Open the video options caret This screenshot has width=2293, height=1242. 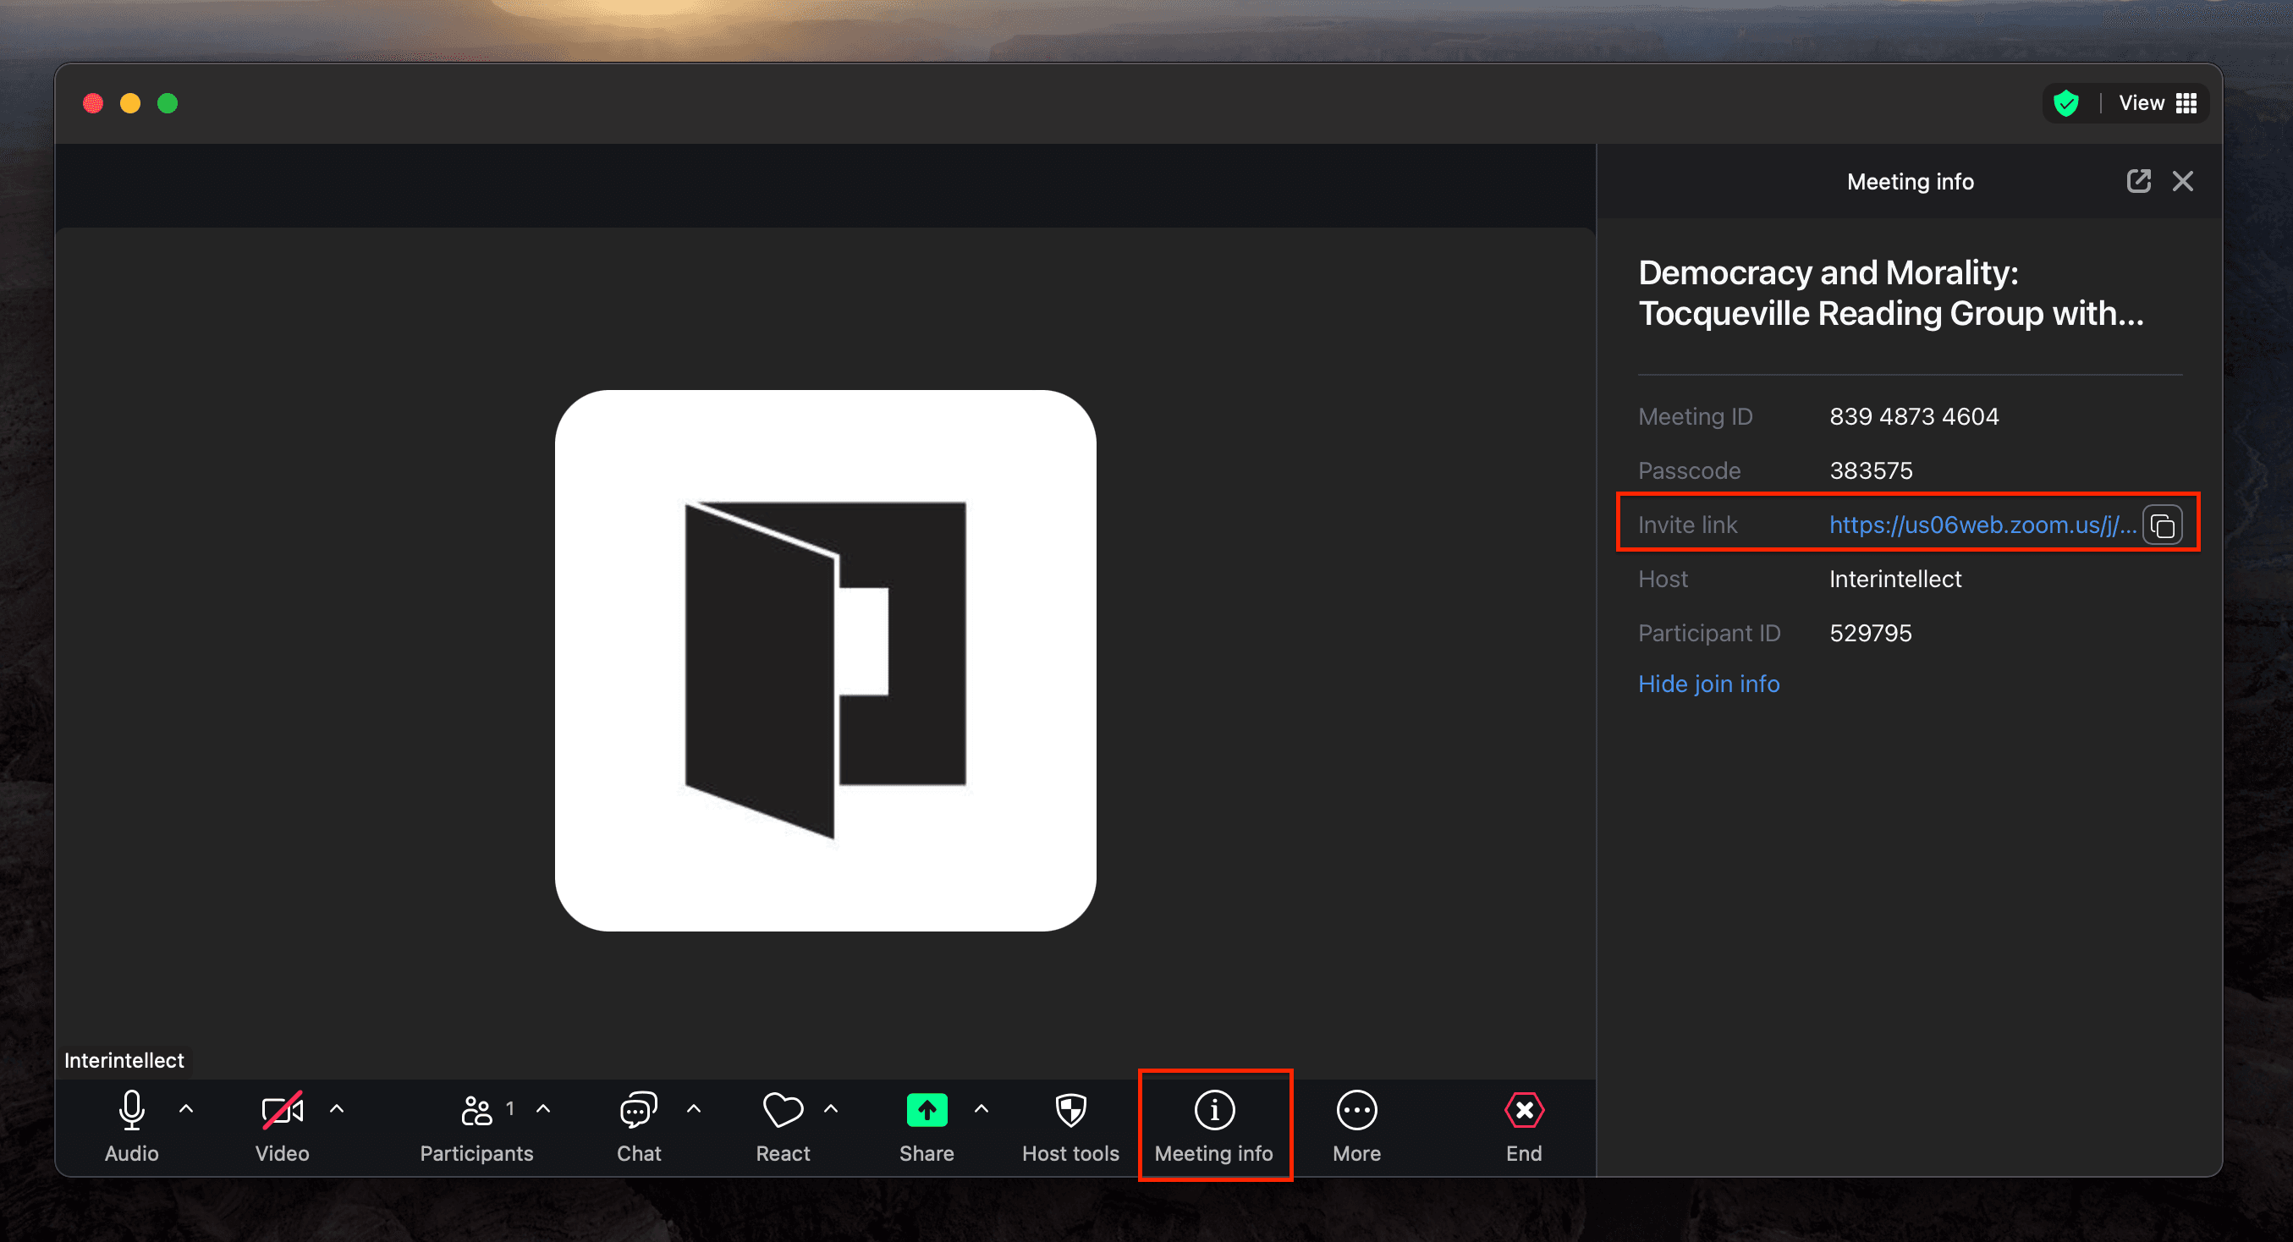tap(337, 1109)
